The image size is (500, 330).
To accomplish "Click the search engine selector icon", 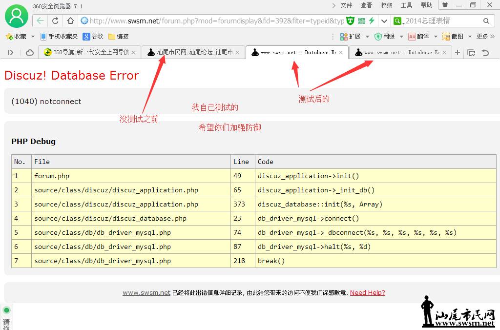I will pos(398,21).
